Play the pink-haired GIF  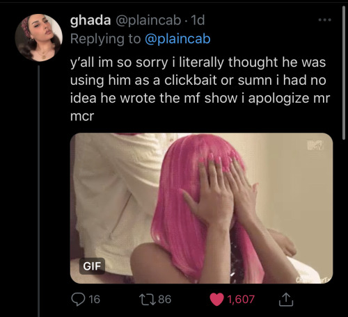(201, 208)
